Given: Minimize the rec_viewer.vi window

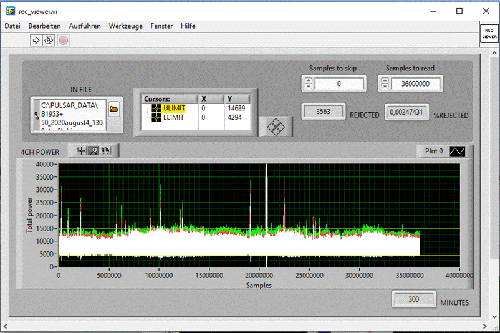Looking at the screenshot, I should coord(433,11).
